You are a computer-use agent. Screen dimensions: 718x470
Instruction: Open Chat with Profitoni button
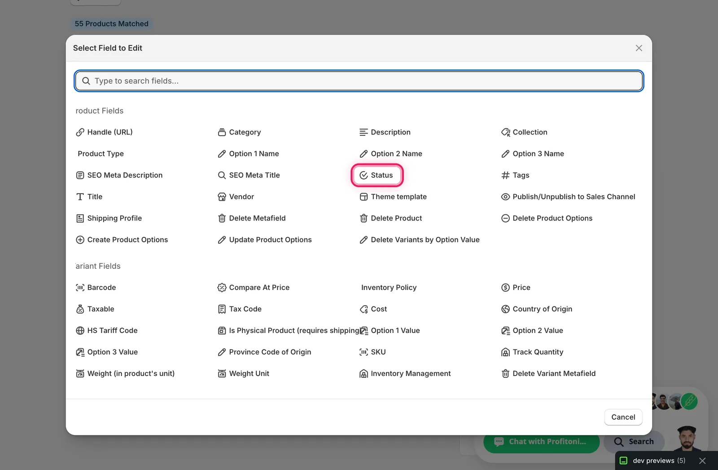coord(541,441)
